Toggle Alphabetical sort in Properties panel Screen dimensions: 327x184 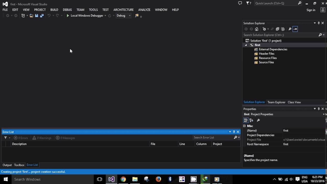(251, 120)
